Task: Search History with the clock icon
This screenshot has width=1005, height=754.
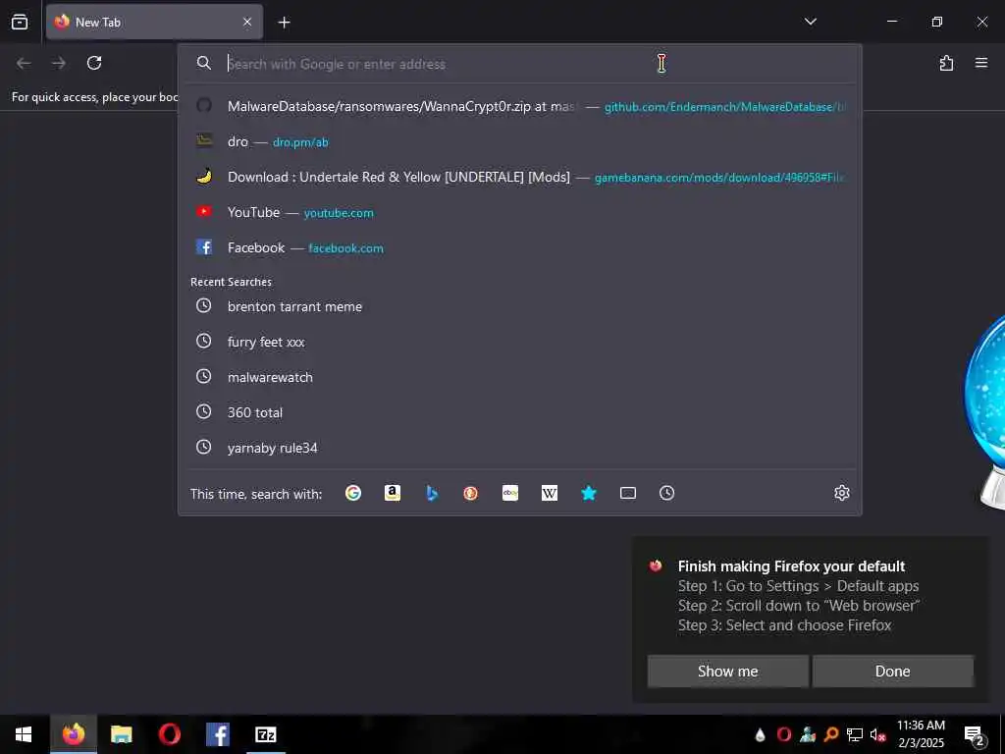Action: (666, 493)
